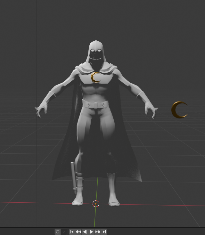Toggle the auto keying record button
The image size is (205, 235).
(x=58, y=232)
